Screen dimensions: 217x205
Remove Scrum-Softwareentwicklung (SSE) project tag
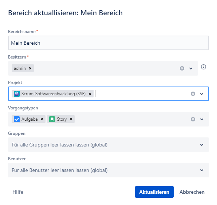point(90,94)
